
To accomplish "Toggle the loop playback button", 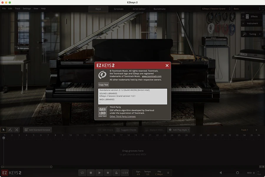I will 82,173.
